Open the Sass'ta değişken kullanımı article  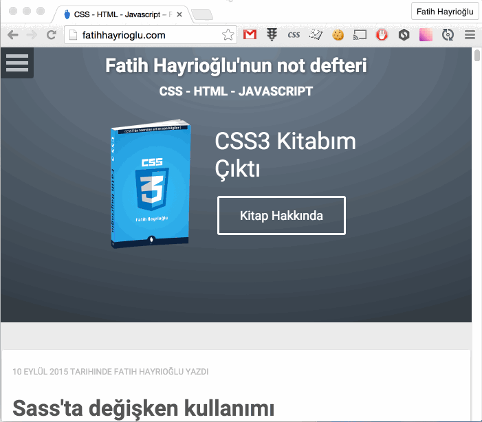pyautogui.click(x=143, y=408)
